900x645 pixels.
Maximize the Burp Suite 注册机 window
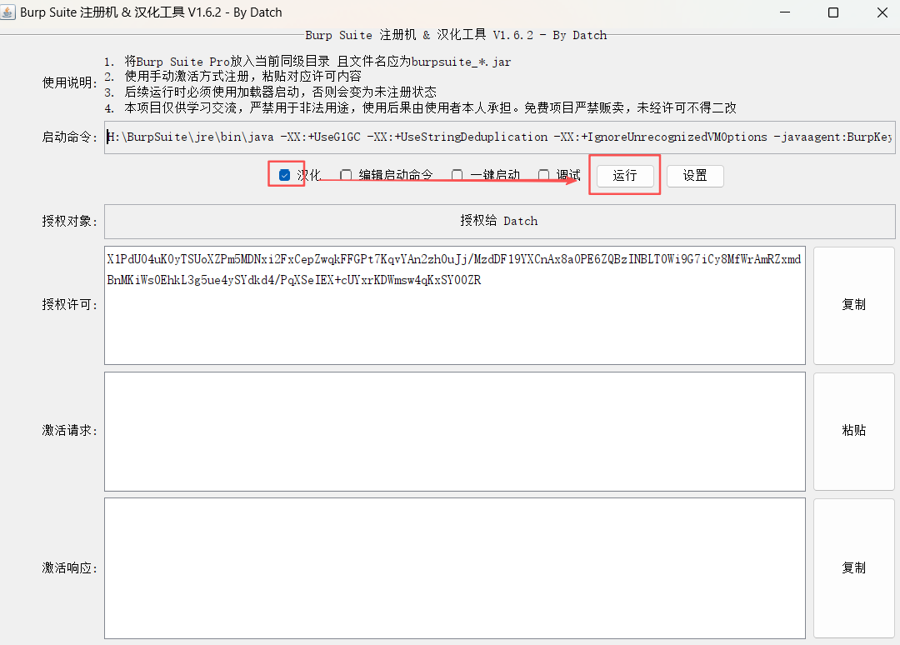833,12
